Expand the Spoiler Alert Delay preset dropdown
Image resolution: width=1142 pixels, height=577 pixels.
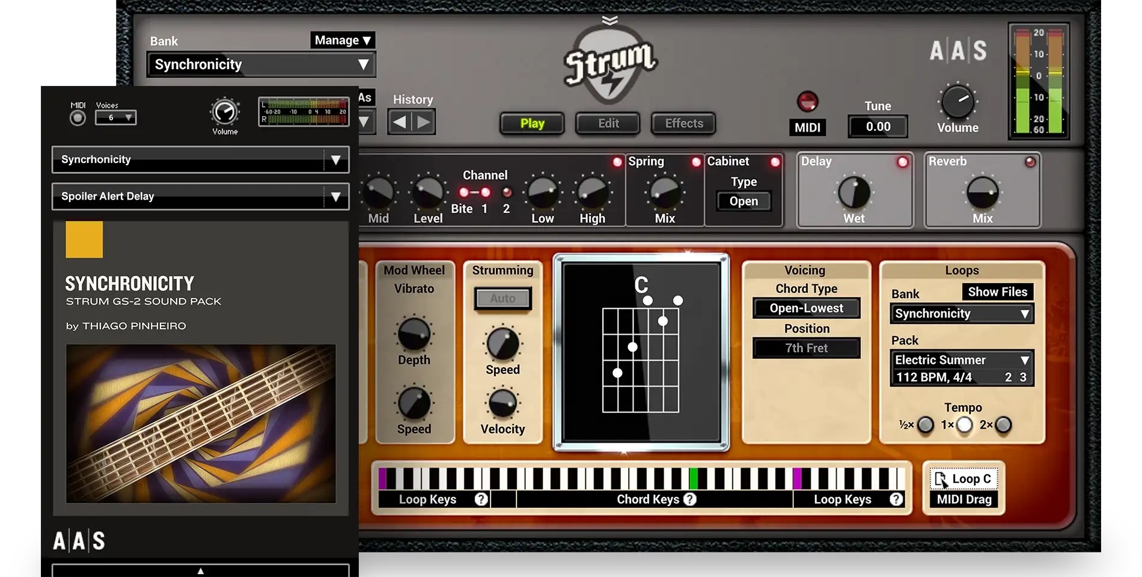tap(200, 197)
